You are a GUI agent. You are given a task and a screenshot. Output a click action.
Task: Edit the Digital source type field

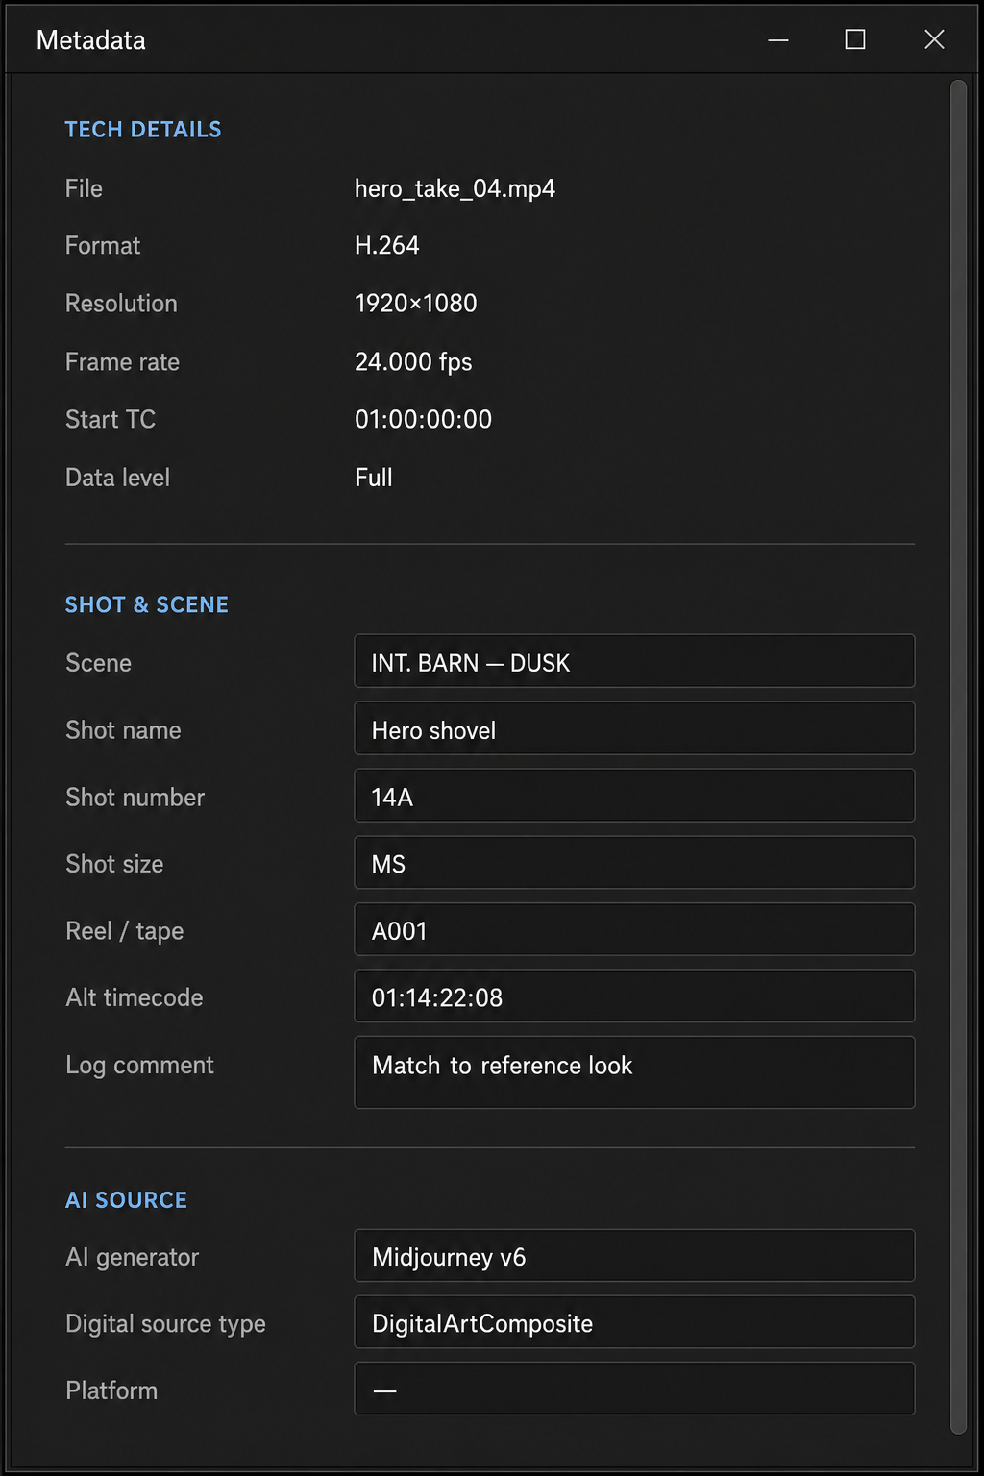click(634, 1322)
